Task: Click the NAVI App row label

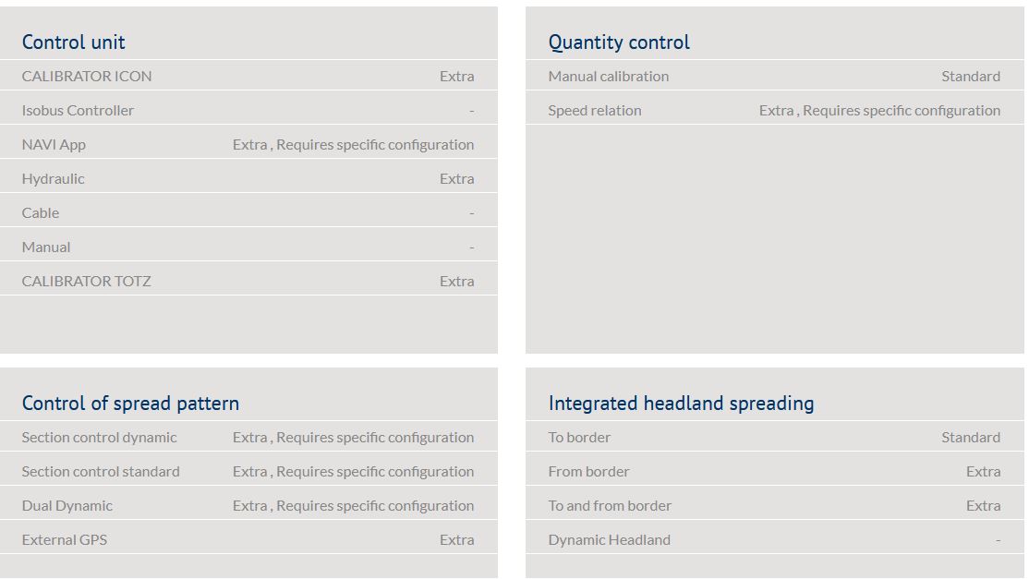Action: 54,145
